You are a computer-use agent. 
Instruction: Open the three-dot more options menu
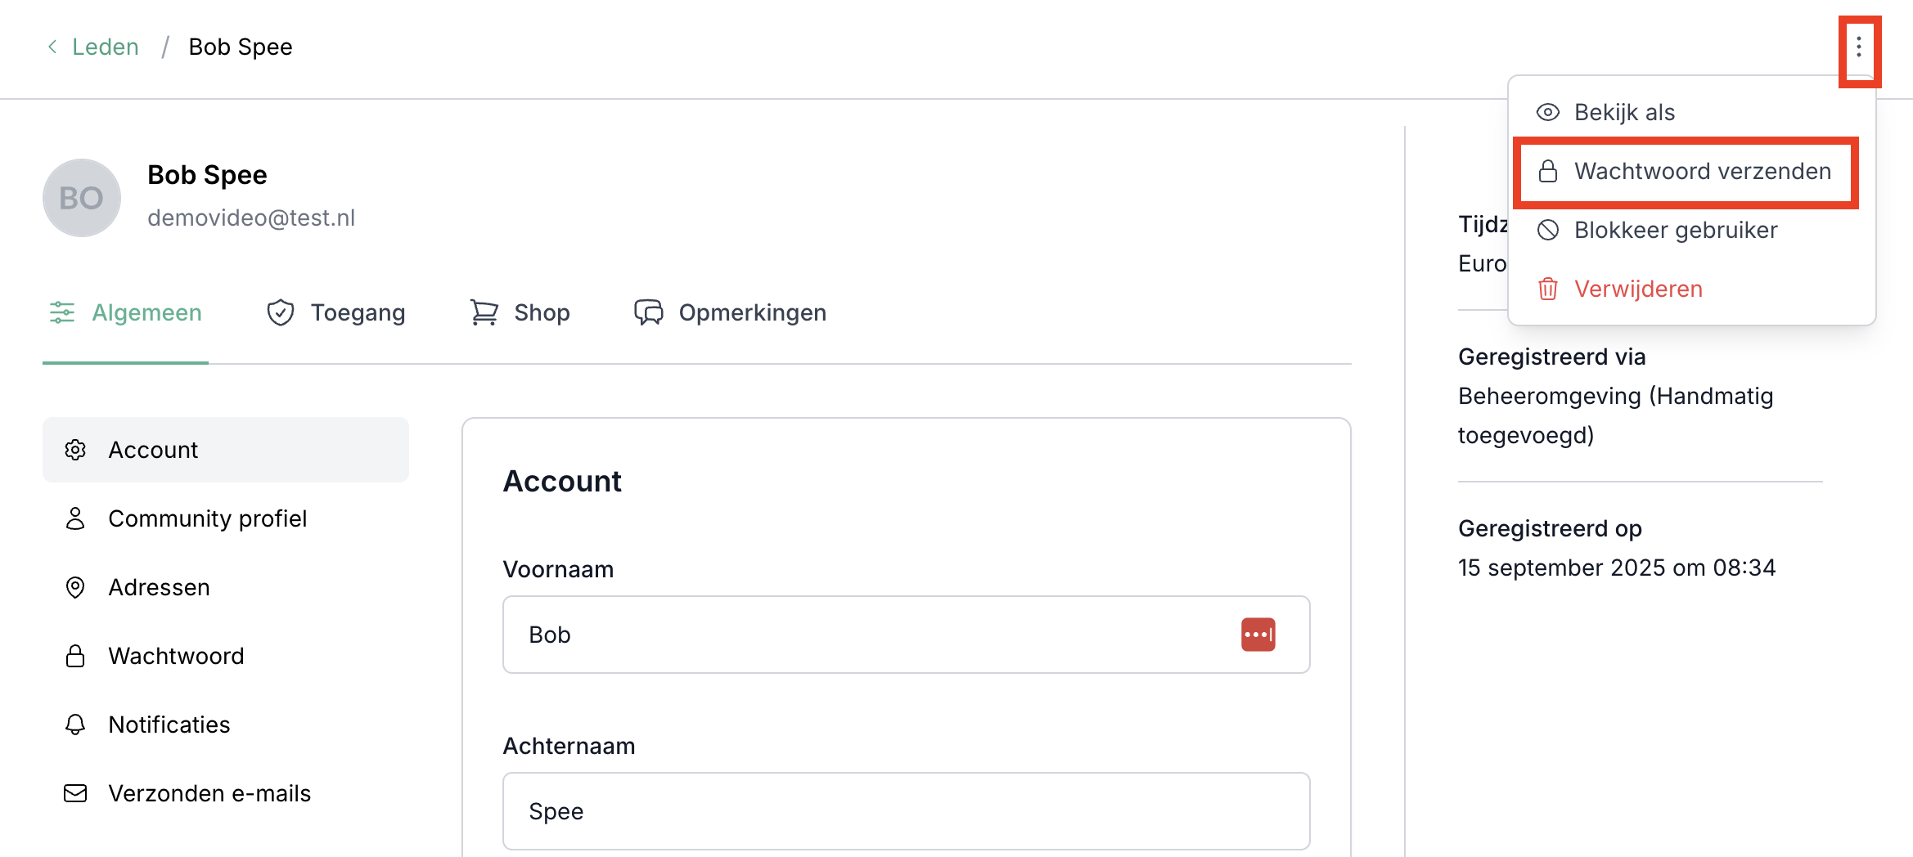[x=1858, y=47]
